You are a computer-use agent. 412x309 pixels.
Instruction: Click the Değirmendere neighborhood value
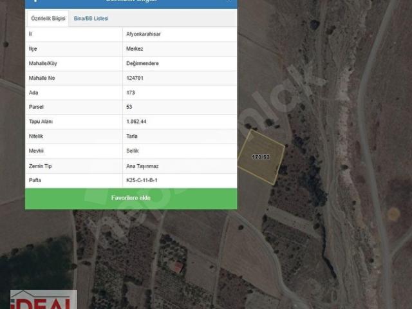click(142, 63)
